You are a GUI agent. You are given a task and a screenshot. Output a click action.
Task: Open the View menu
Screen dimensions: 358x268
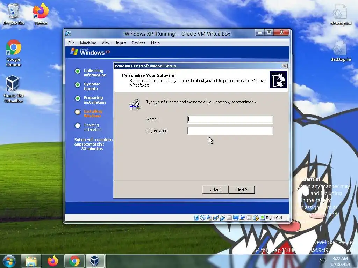click(x=106, y=43)
